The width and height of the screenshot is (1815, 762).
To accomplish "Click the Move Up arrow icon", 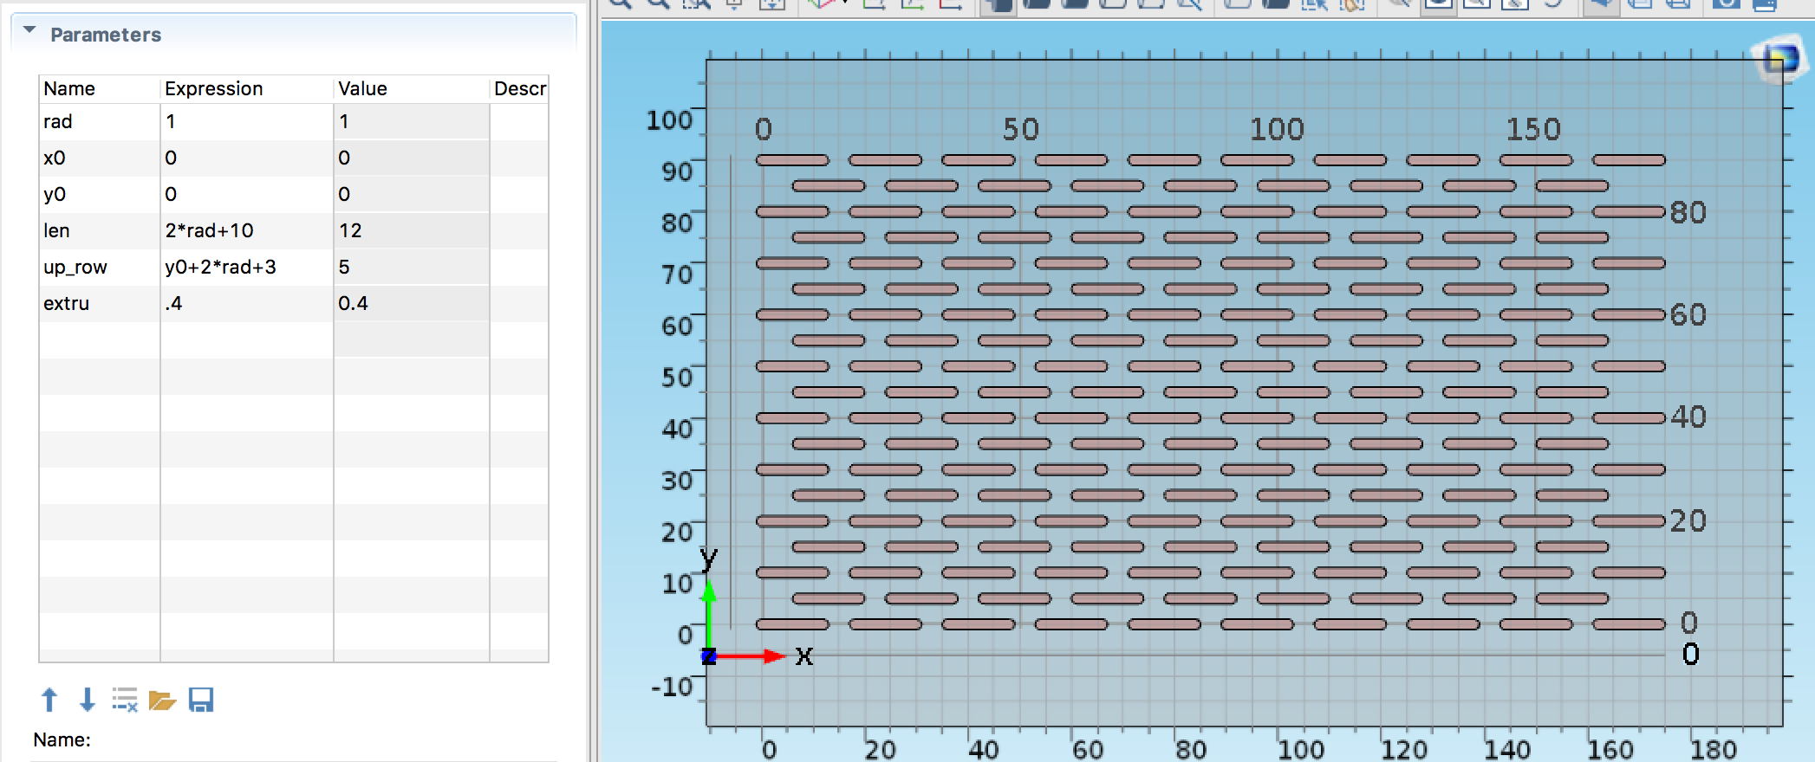I will (49, 700).
